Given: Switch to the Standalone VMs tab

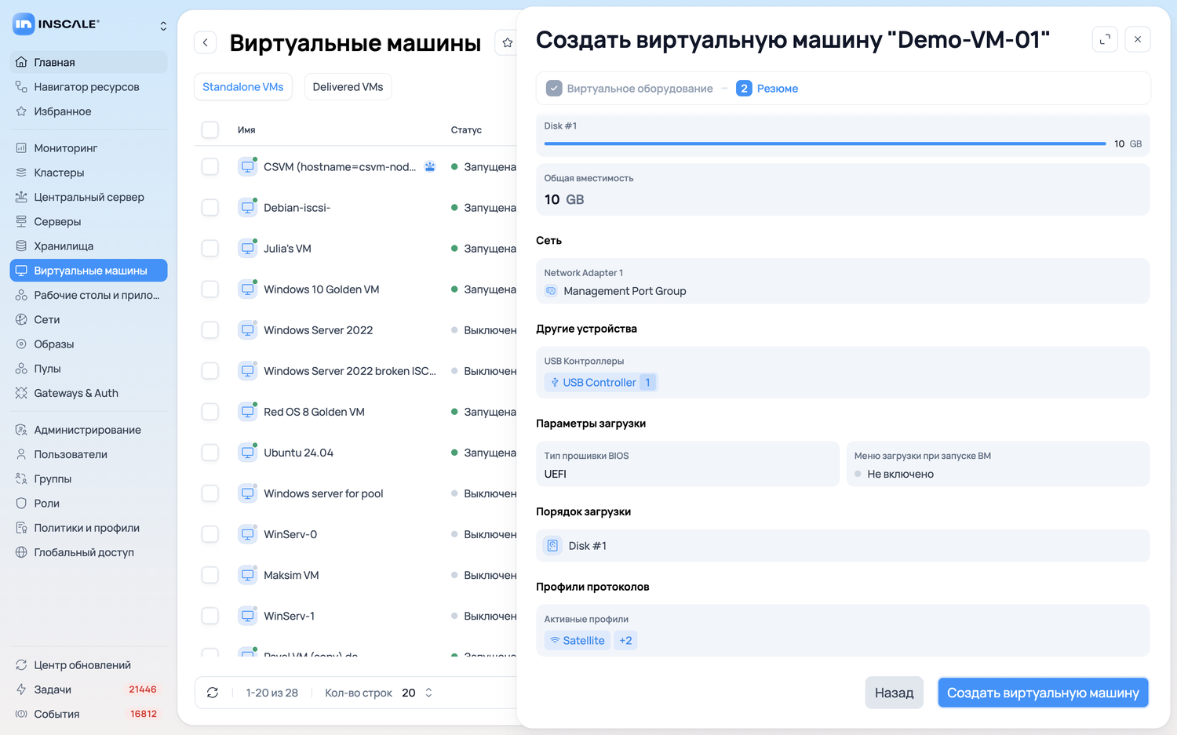Looking at the screenshot, I should tap(243, 87).
